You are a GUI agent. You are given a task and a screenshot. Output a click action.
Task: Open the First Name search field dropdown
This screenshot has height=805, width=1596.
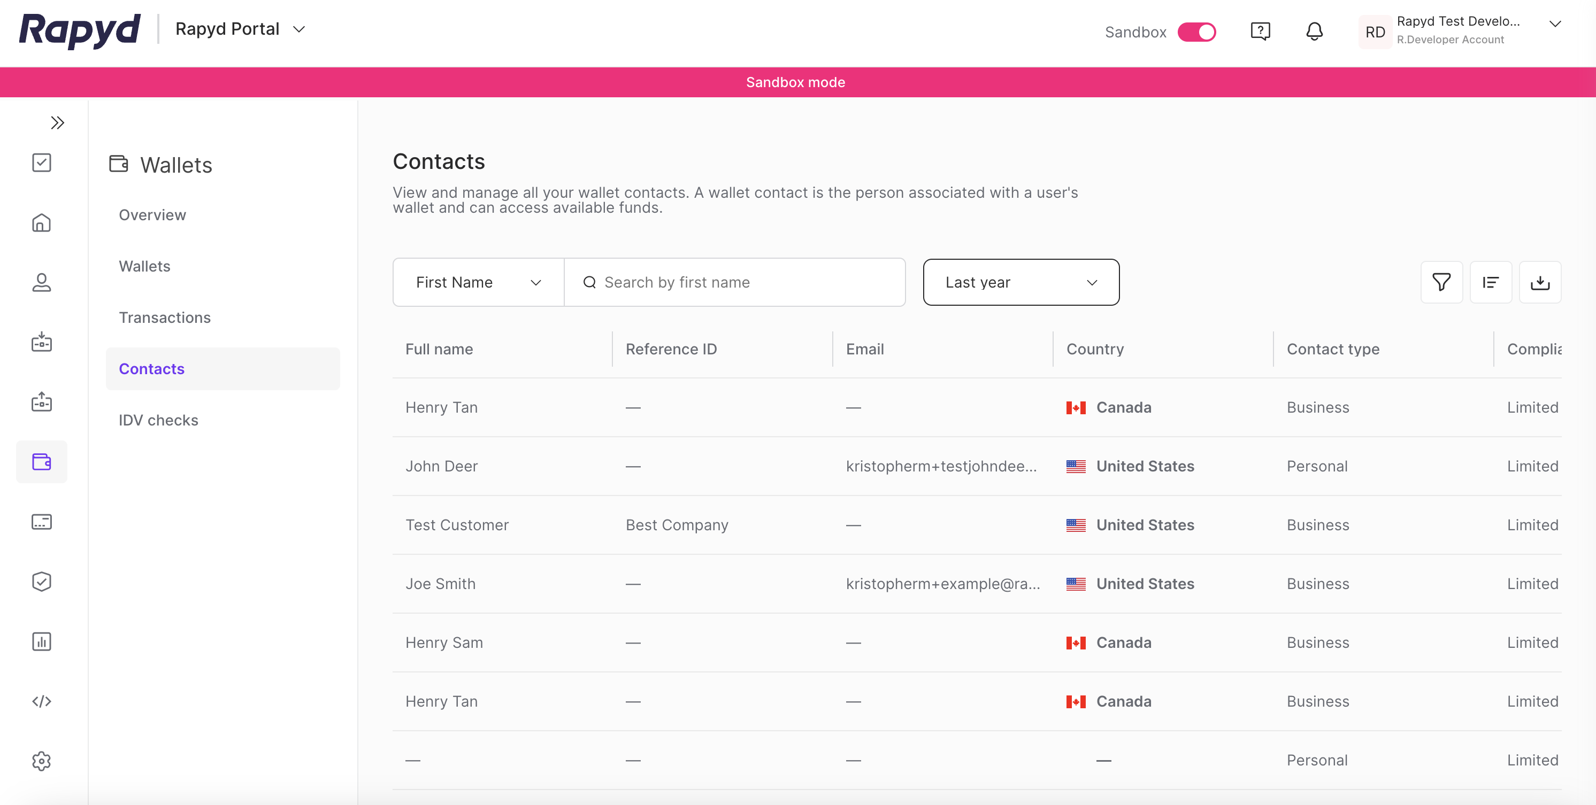click(x=478, y=282)
